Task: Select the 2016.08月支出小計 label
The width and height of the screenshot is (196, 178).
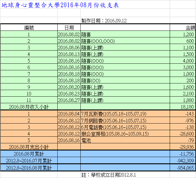Action: tap(29, 147)
